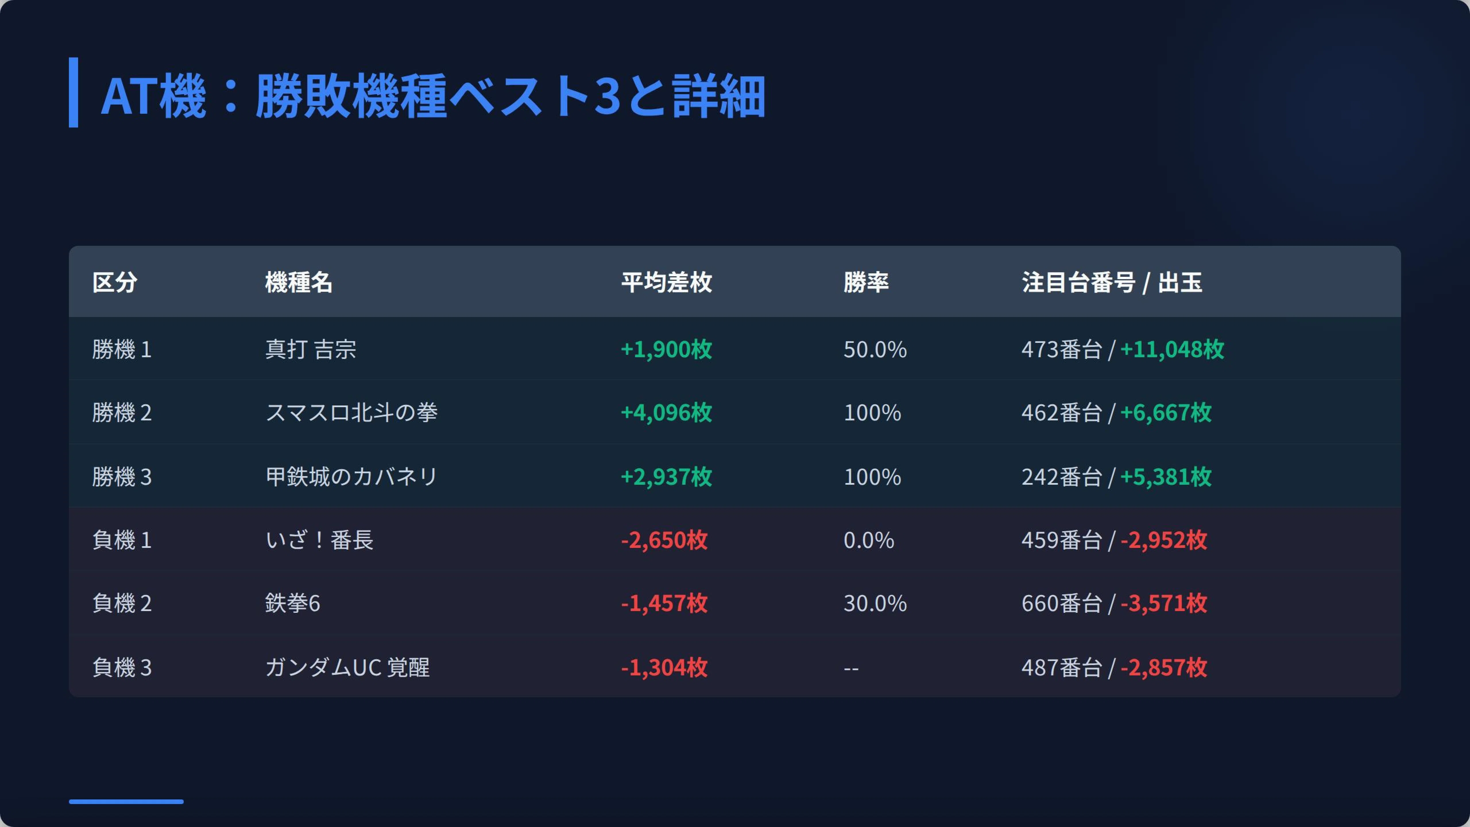Screen dimensions: 1470x827
Task: Select the 区分 column header
Action: [115, 282]
